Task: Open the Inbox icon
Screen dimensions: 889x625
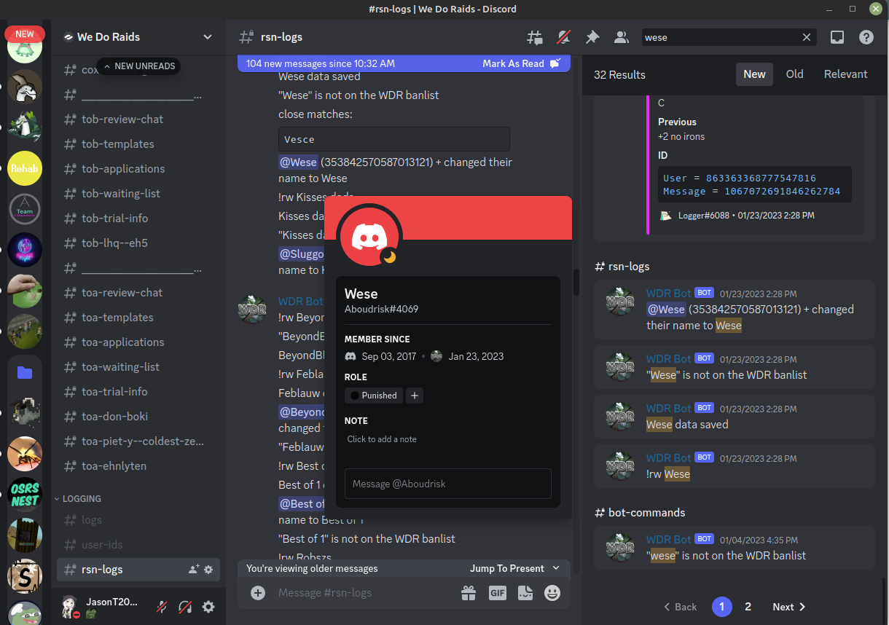Action: [837, 37]
